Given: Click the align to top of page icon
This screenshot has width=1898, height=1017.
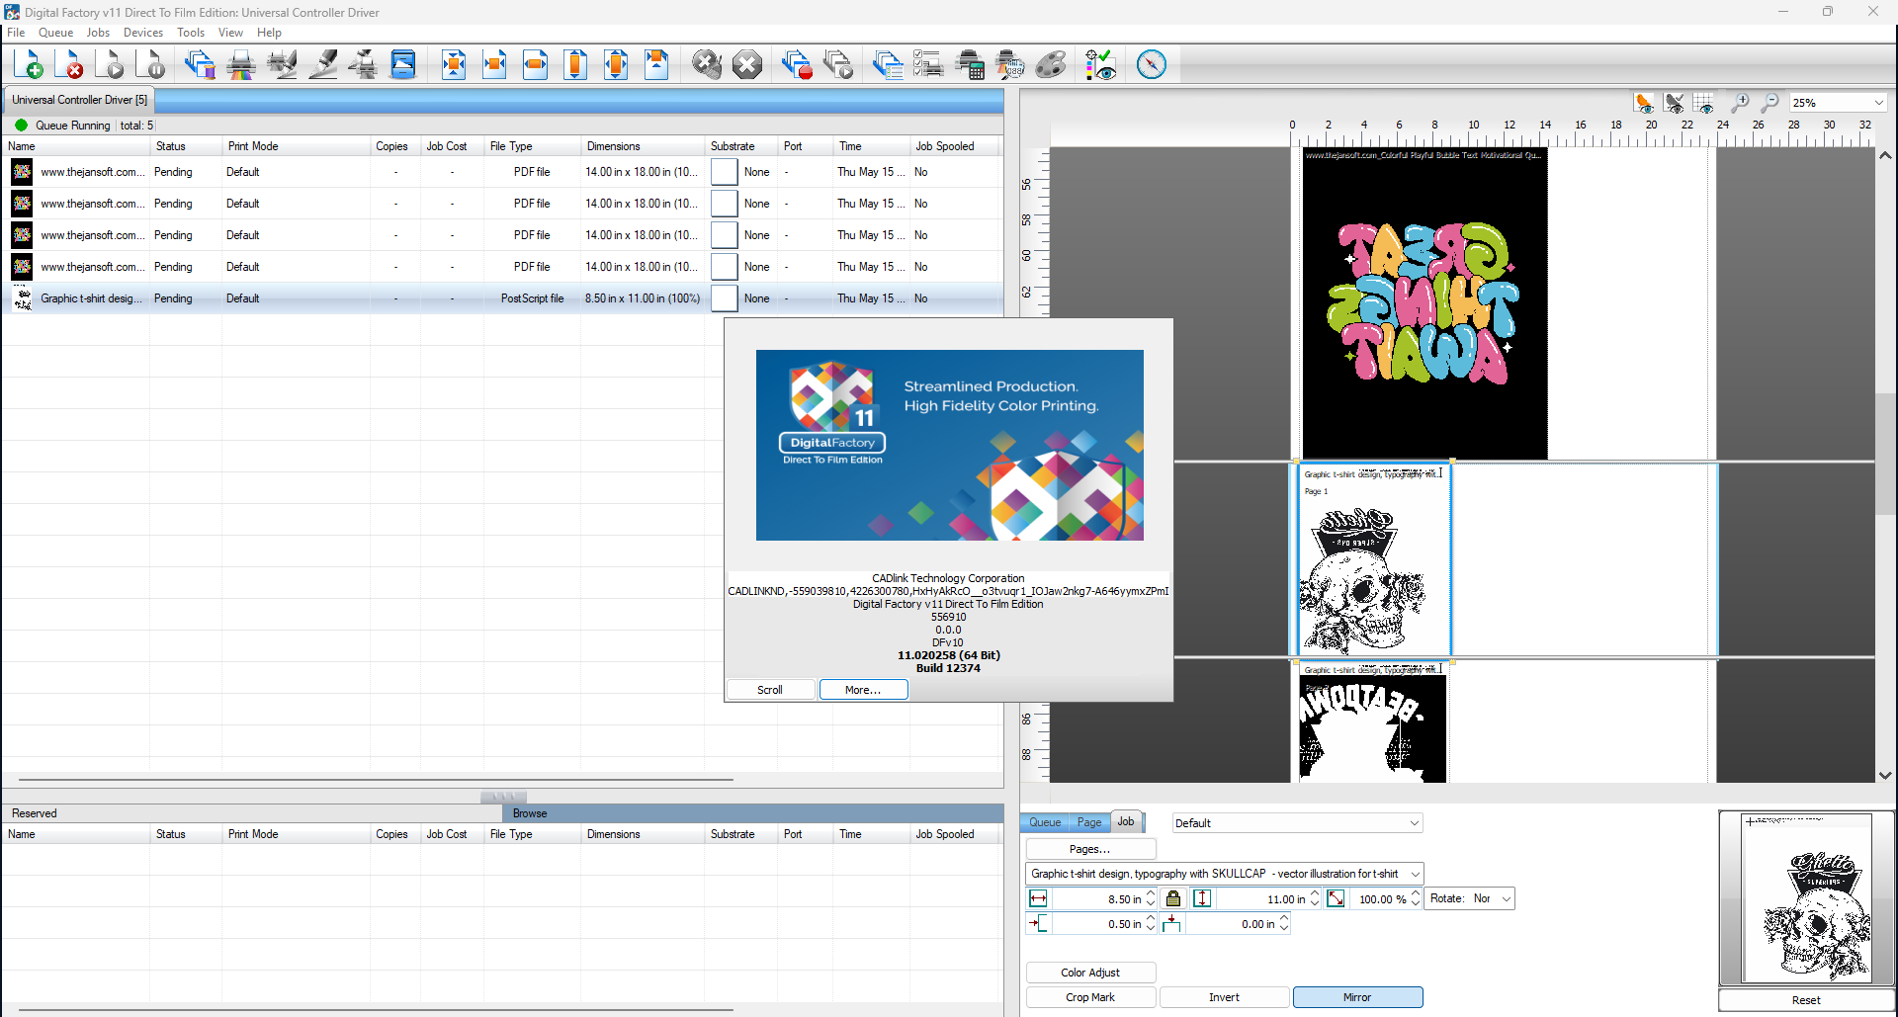Looking at the screenshot, I should pyautogui.click(x=656, y=64).
